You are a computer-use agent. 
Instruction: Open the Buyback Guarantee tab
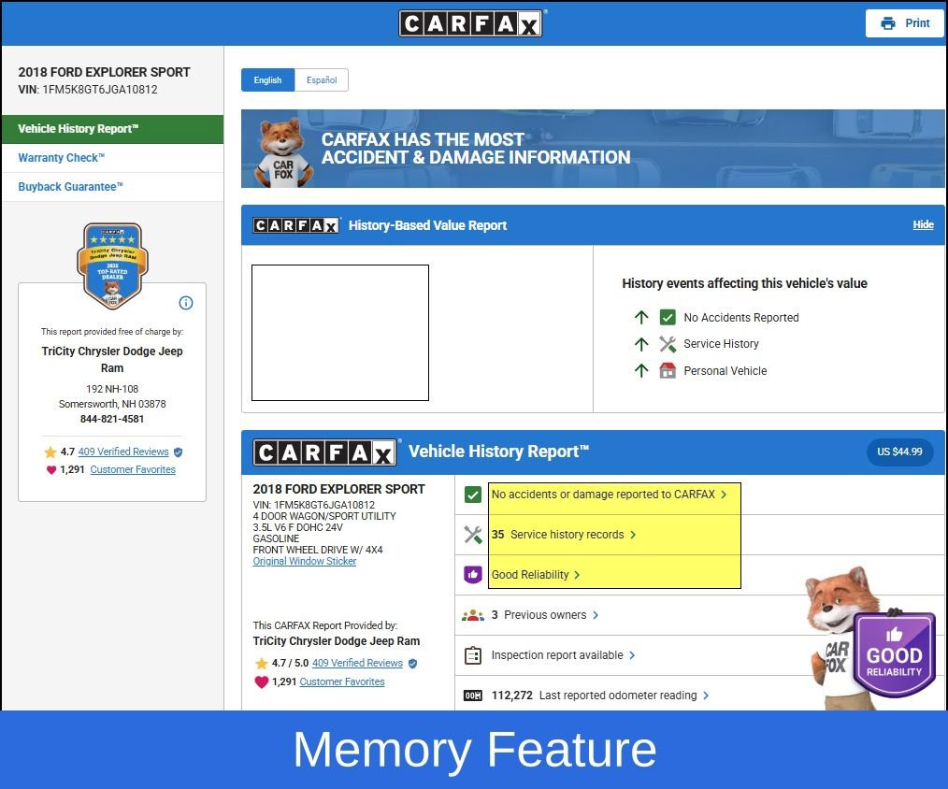click(71, 187)
